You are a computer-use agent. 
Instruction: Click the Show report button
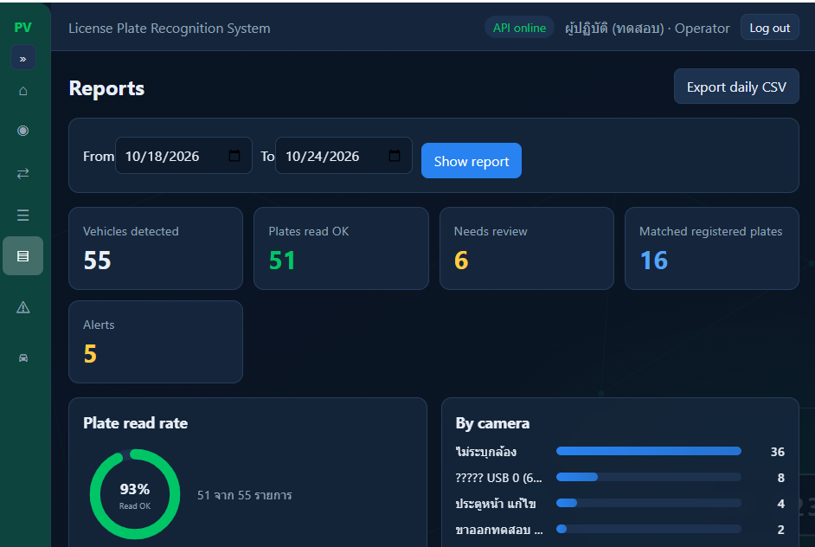tap(472, 161)
